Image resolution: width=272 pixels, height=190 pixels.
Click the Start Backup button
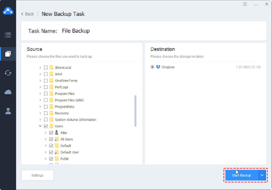coord(242,175)
